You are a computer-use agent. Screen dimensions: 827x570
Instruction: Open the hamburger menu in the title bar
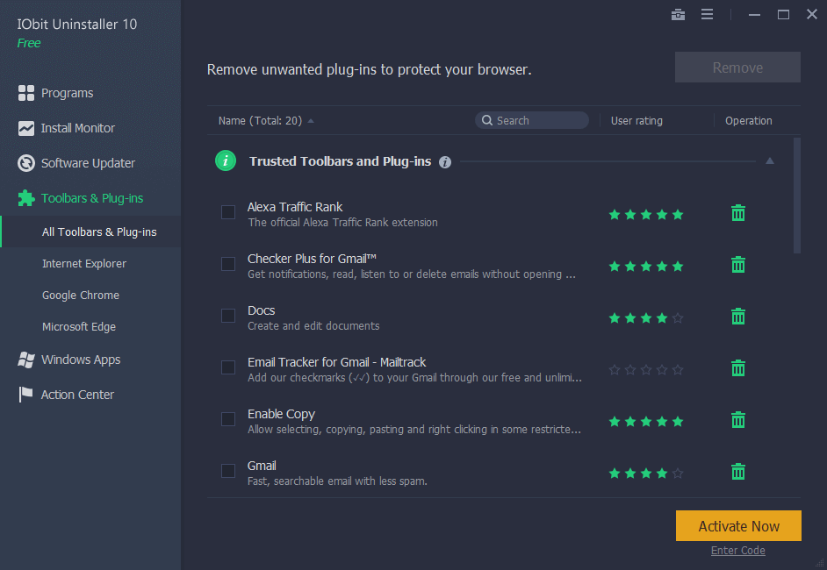tap(708, 14)
